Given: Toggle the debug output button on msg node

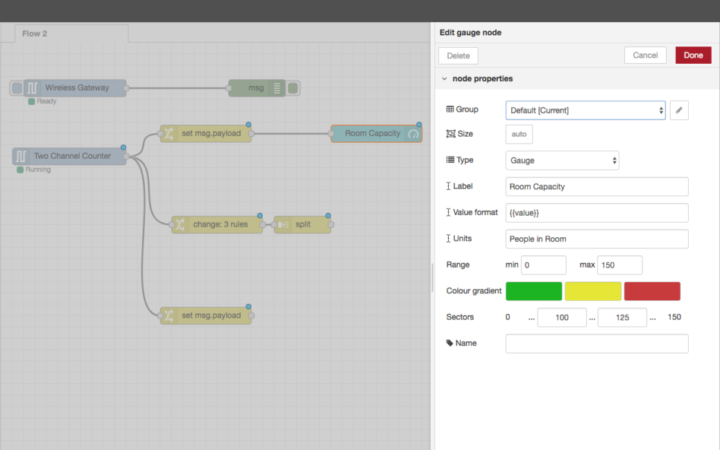Looking at the screenshot, I should click(292, 88).
